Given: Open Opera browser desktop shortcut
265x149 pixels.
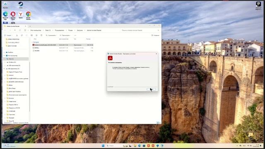Looking at the screenshot, I should pyautogui.click(x=13, y=16).
